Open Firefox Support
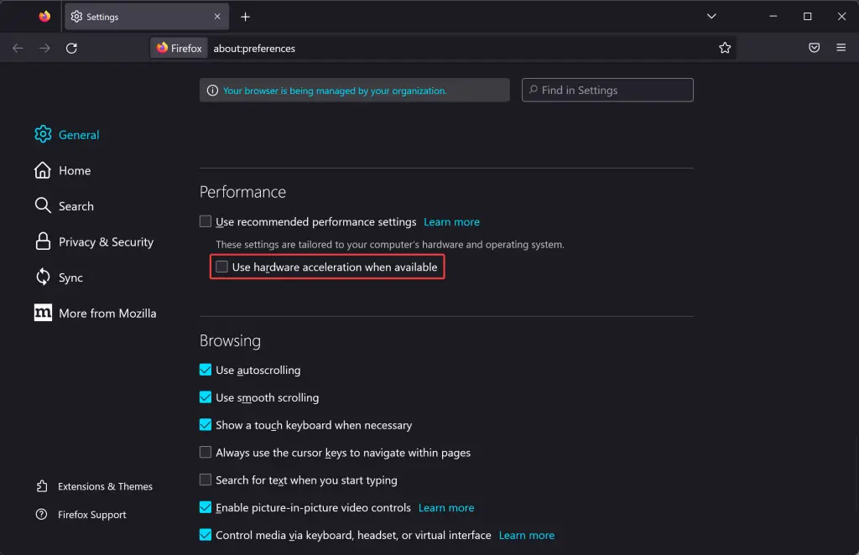Viewport: 859px width, 555px height. (92, 515)
